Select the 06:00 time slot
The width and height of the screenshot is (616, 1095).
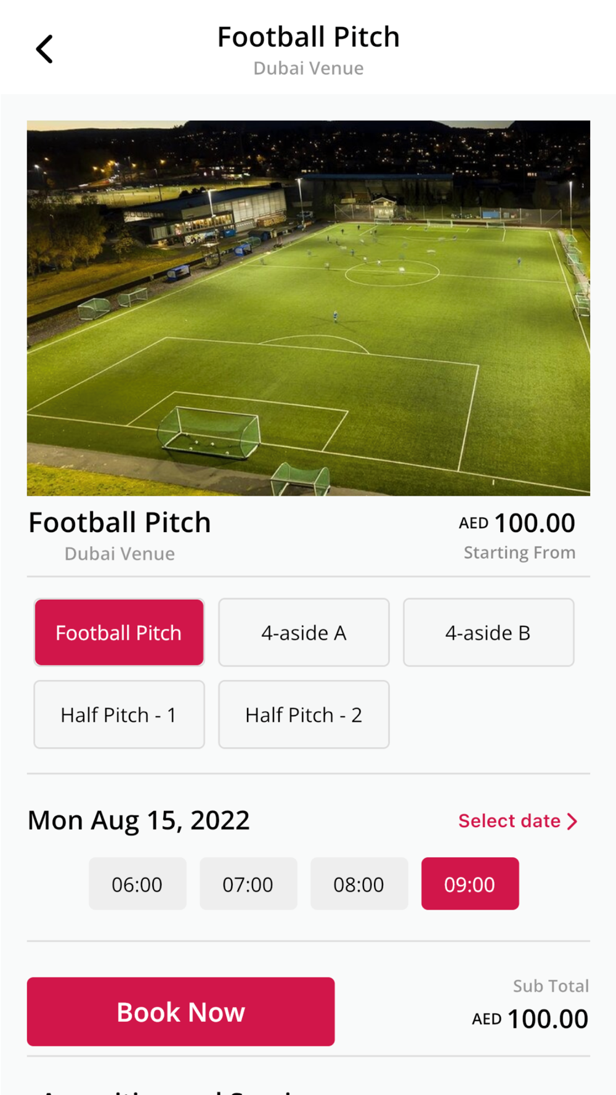[137, 884]
